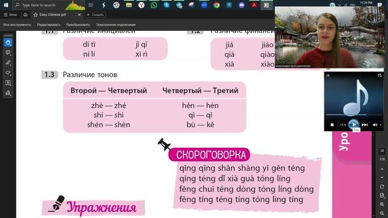
Task: Open Skype from taskbar
Action: tap(167, 5)
